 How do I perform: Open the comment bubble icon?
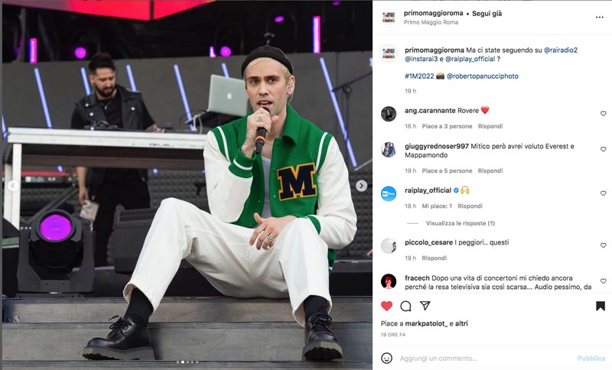pyautogui.click(x=406, y=306)
